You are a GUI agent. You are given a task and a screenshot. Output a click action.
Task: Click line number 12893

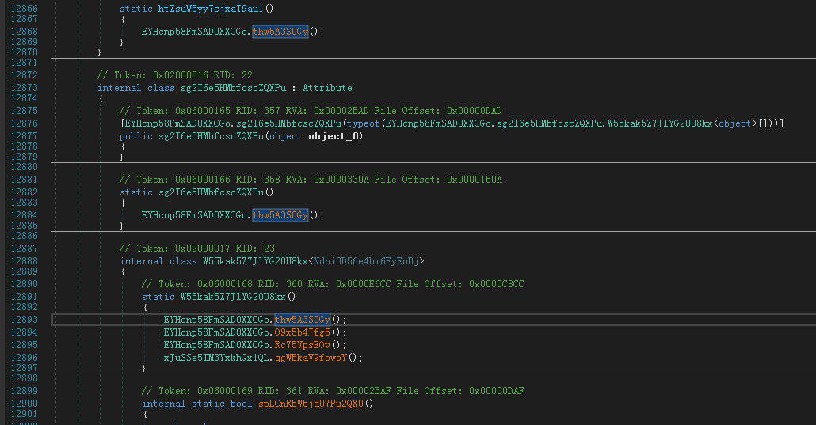coord(24,320)
